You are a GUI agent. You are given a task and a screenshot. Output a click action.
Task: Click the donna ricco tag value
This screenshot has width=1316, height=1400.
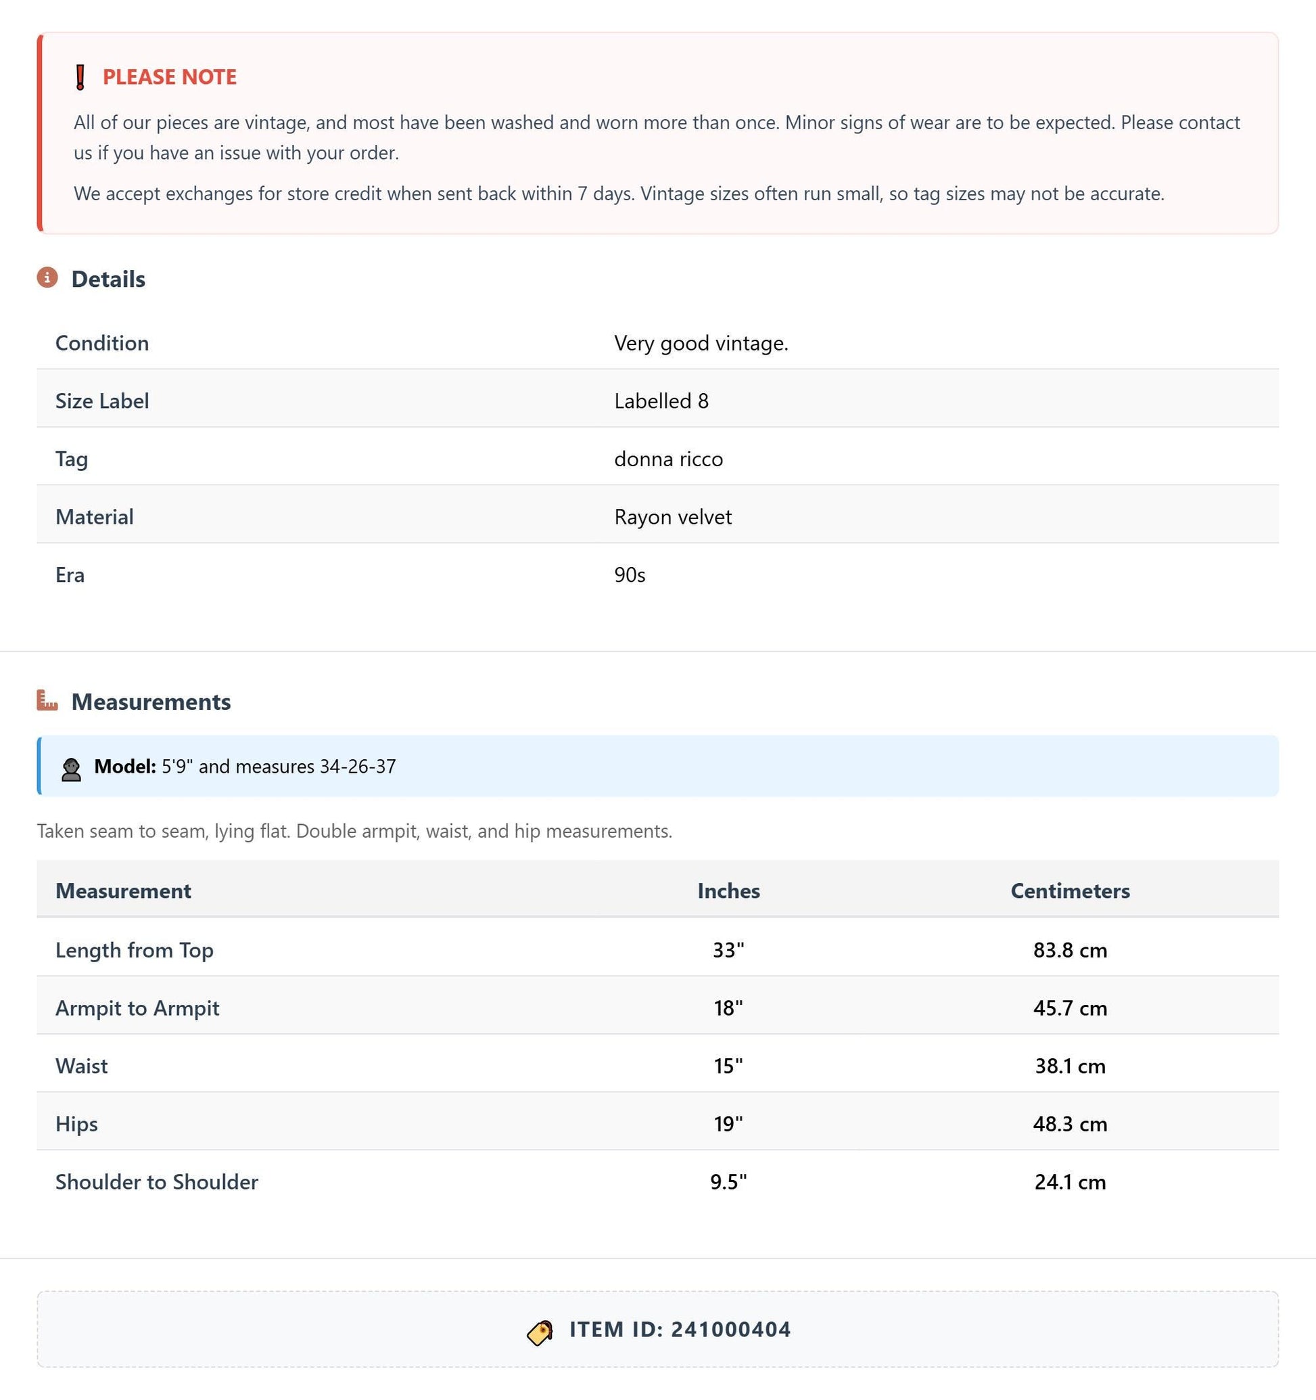[x=669, y=459]
